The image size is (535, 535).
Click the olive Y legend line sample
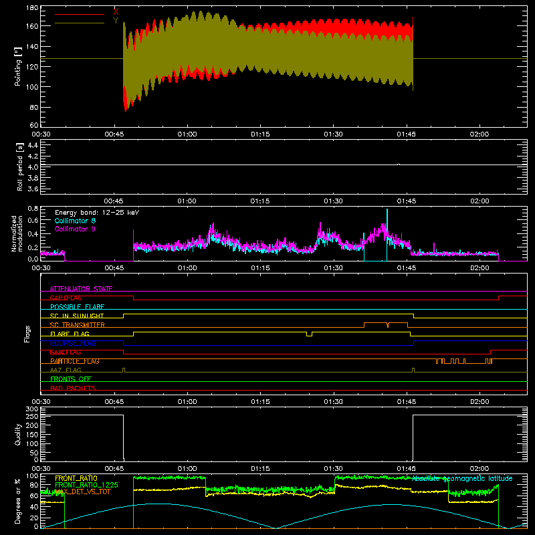(x=80, y=23)
